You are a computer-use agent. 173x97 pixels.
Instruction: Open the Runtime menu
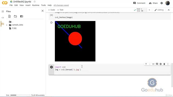[x=36, y=5]
